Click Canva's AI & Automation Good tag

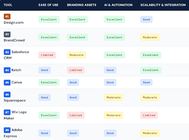(110, 83)
